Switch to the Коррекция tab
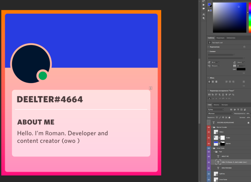Image resolution: width=251 pixels, height=182 pixels. [x=220, y=38]
